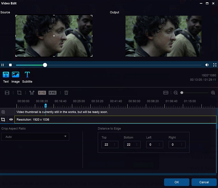
Task: Click the Cancel button
Action: point(204,182)
